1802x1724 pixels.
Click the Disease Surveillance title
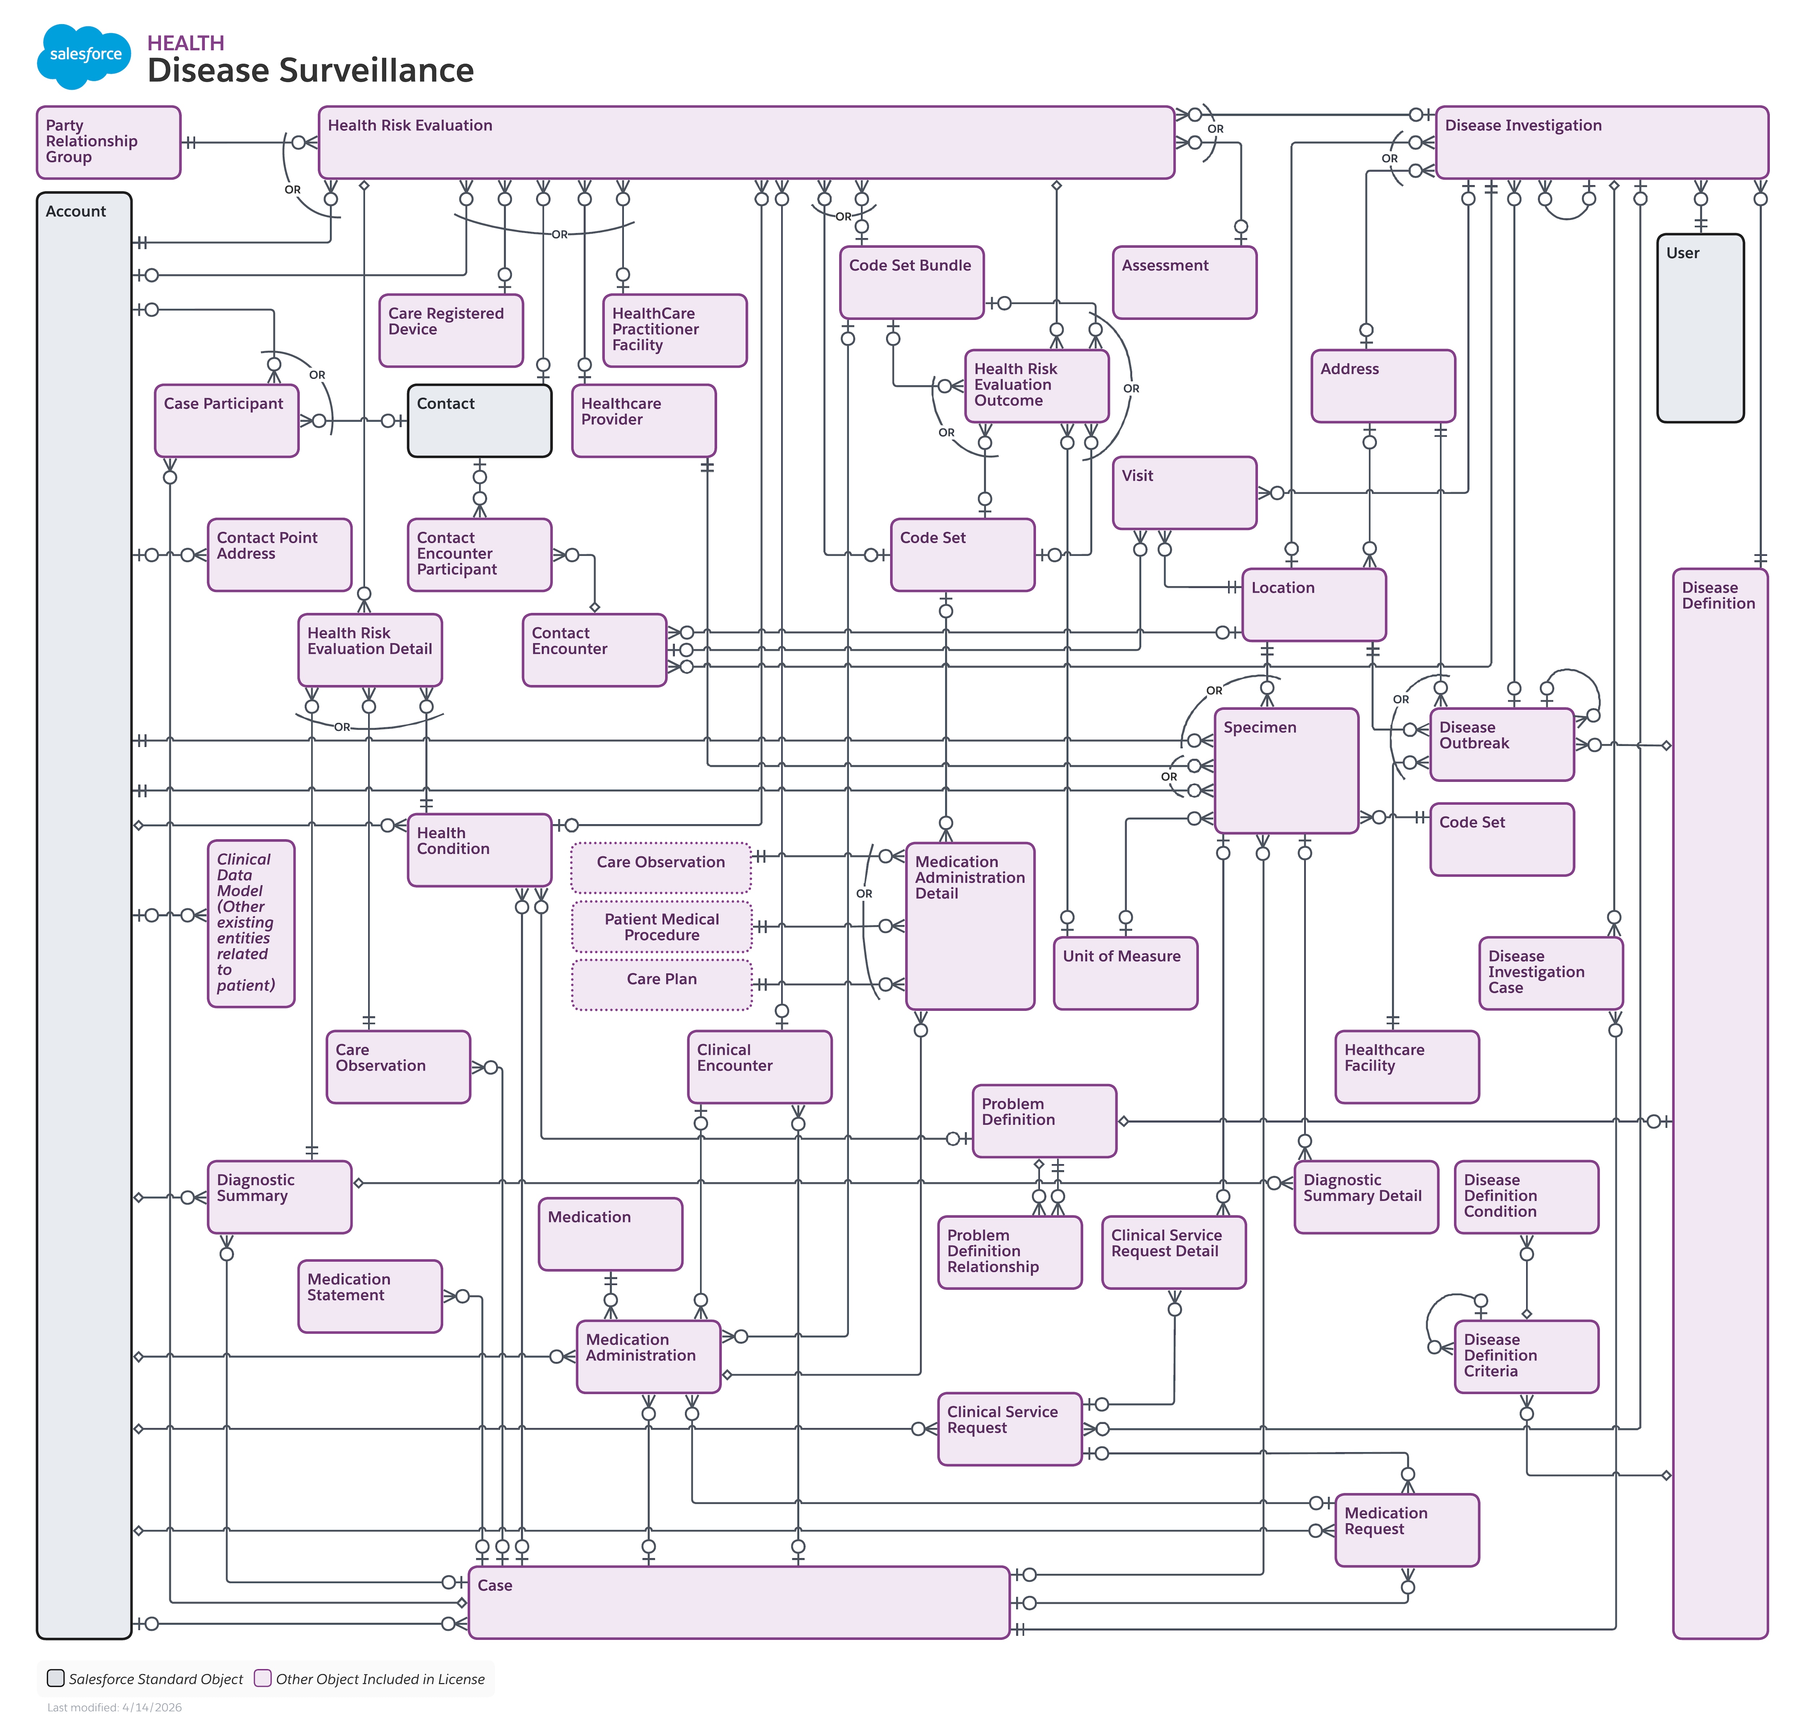coord(311,71)
